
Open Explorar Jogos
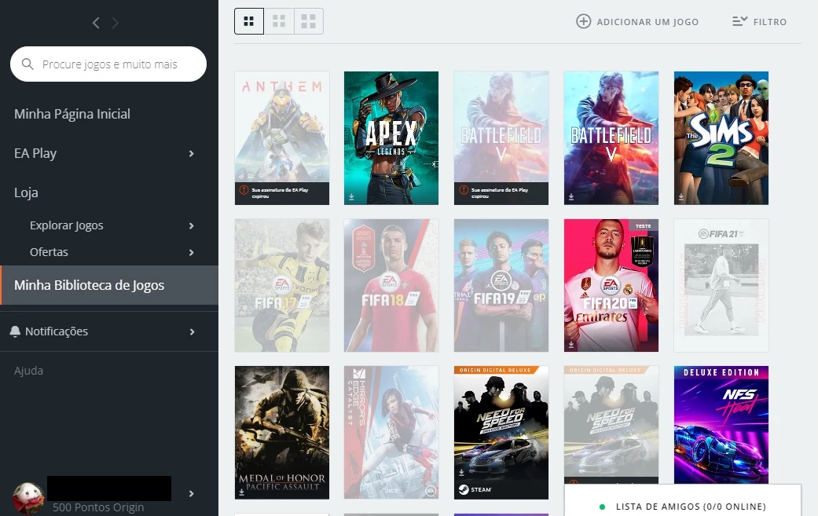tap(66, 225)
